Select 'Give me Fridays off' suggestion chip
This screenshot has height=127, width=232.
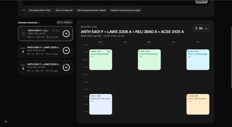[64, 10]
